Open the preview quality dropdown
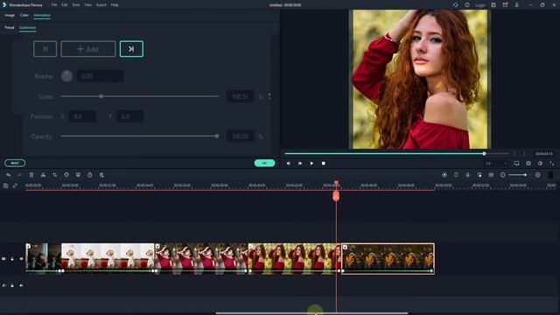This screenshot has width=560, height=315. coord(496,164)
